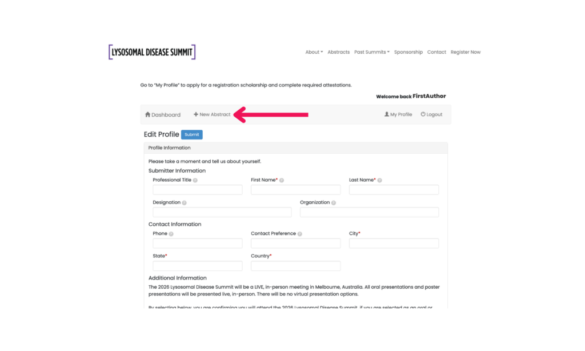Image resolution: width=585 pixels, height=351 pixels.
Task: Click the Logout power icon
Action: tap(423, 114)
